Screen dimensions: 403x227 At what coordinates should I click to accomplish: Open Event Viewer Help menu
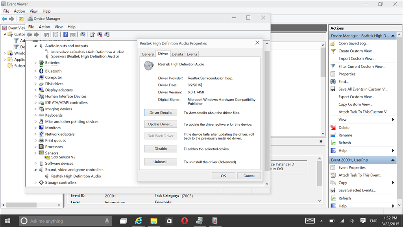point(46,11)
